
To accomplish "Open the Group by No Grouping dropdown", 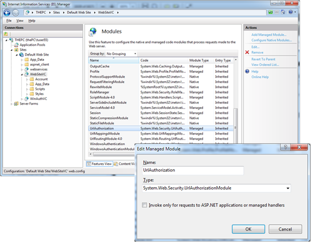I will (x=121, y=54).
